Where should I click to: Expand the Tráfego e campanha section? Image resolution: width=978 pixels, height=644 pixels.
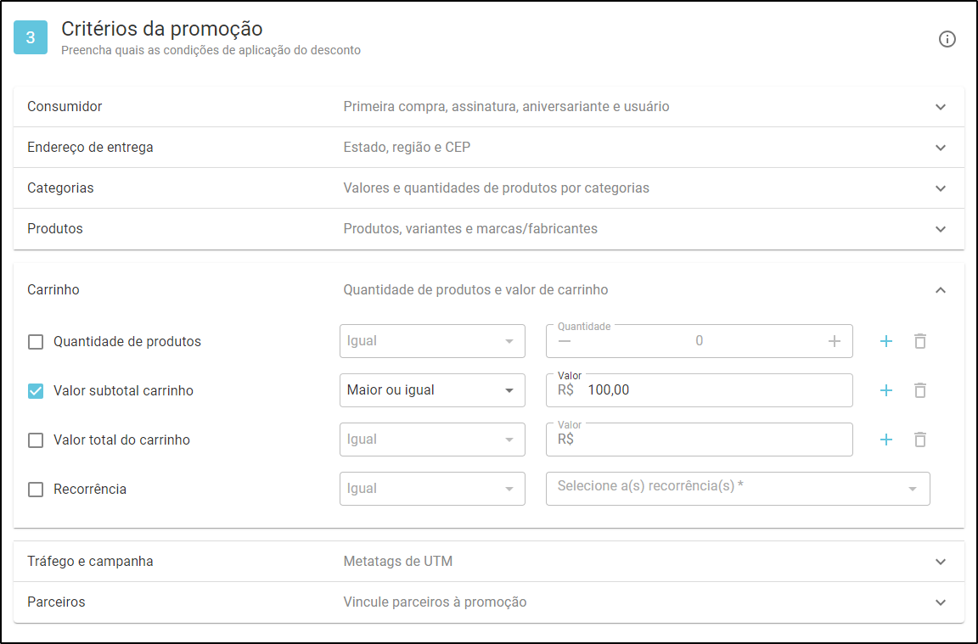coord(489,561)
